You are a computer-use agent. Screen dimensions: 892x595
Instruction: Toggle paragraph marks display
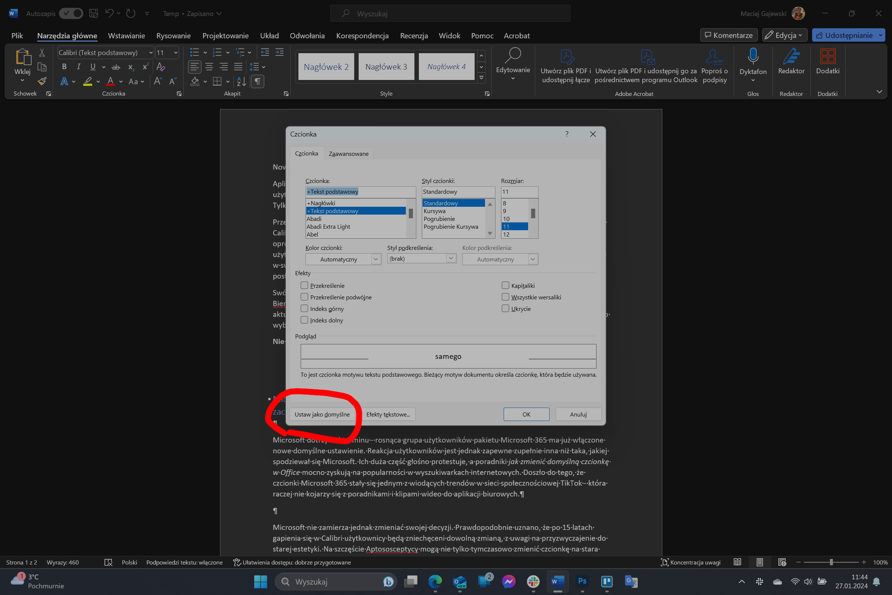coord(258,81)
